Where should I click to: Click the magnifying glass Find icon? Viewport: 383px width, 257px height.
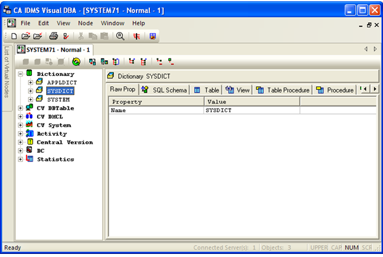click(x=120, y=36)
